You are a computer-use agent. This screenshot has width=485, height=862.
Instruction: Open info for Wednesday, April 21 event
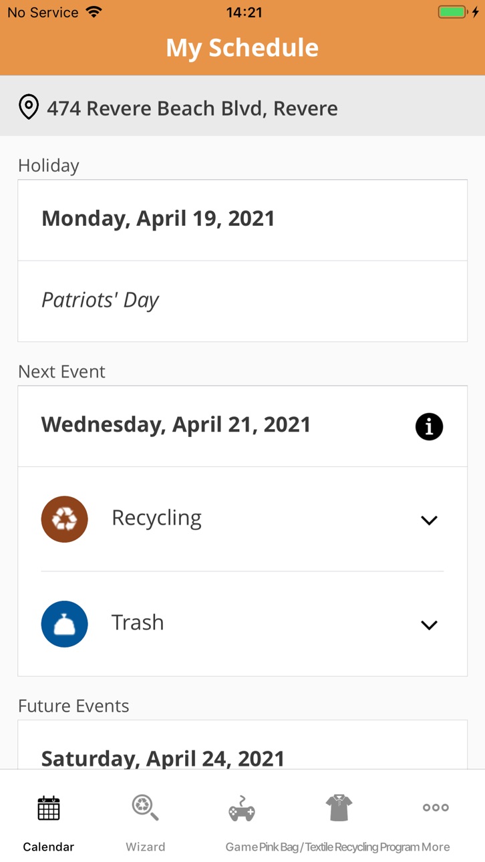click(x=429, y=426)
